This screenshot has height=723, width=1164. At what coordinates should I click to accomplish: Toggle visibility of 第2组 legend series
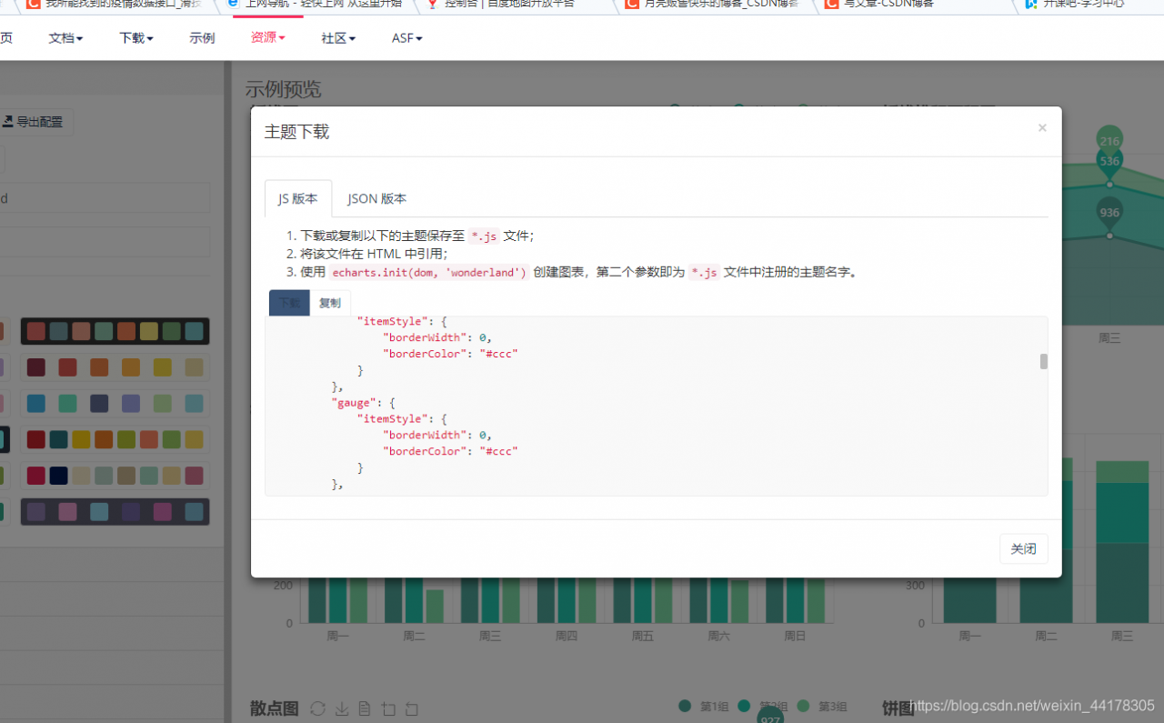click(x=744, y=706)
